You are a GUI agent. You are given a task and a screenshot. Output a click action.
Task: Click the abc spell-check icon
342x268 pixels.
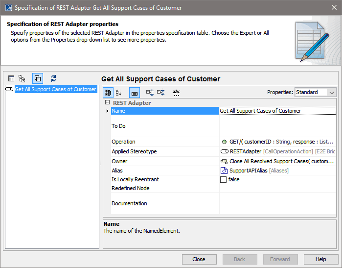pos(176,92)
